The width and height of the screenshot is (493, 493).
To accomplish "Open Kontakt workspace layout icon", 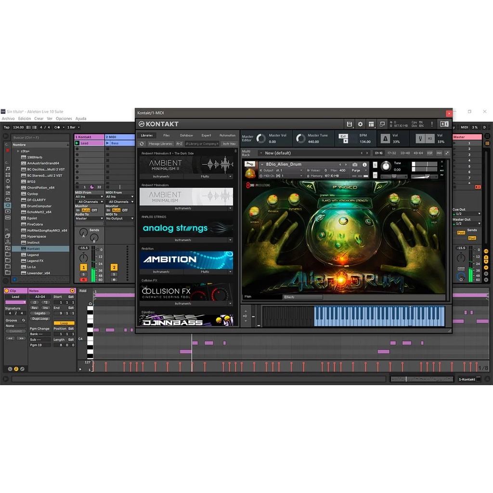I will coord(371,124).
